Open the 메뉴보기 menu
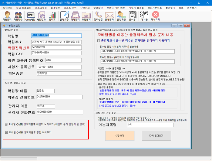212x161 pixels. tap(192, 8)
